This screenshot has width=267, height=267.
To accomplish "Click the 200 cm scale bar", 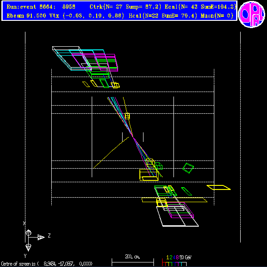I will tap(133, 262).
